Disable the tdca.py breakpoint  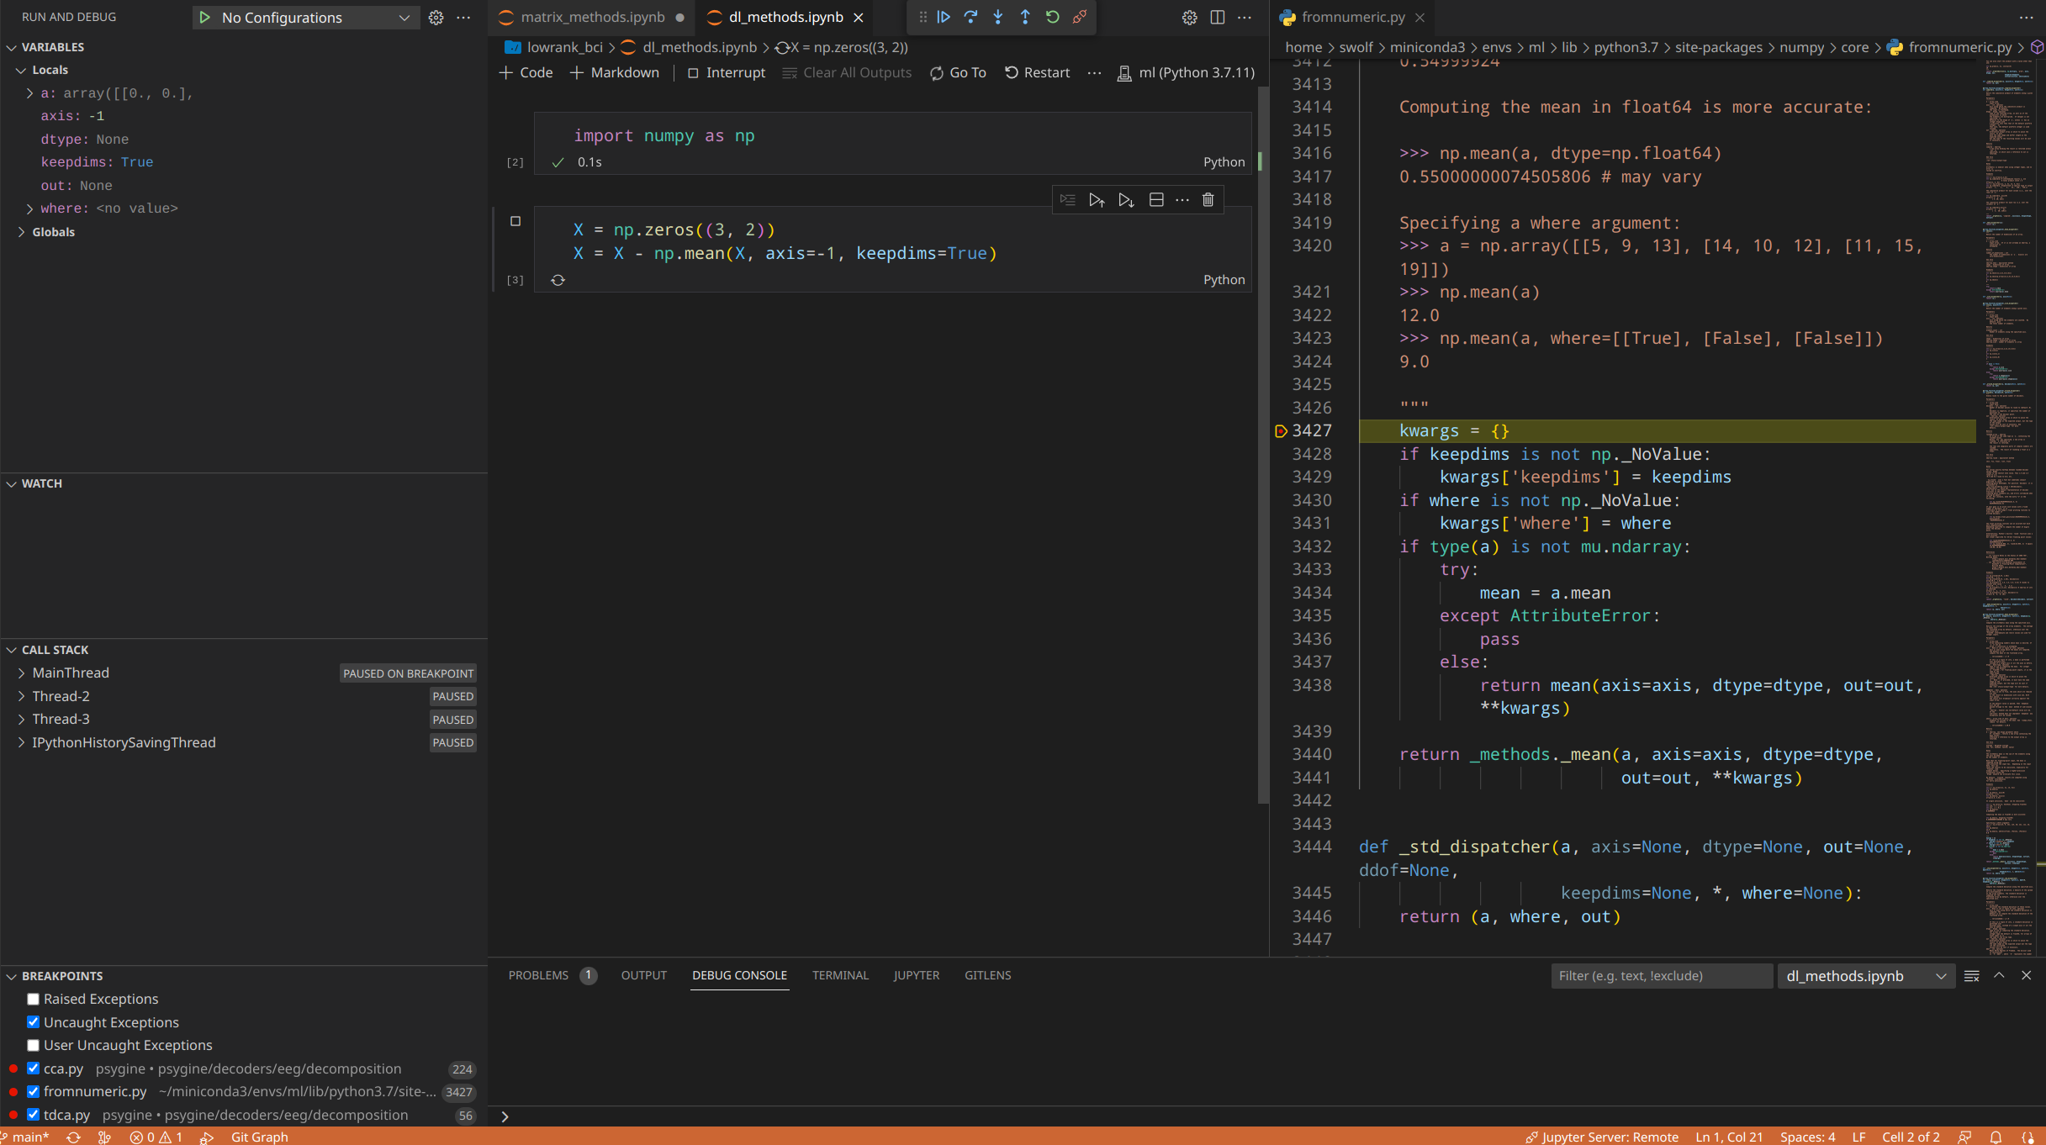click(x=33, y=1115)
